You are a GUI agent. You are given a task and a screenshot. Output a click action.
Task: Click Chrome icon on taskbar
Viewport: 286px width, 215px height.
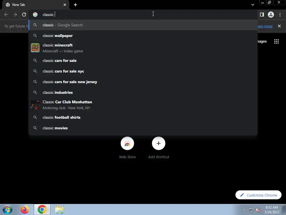pyautogui.click(x=42, y=209)
